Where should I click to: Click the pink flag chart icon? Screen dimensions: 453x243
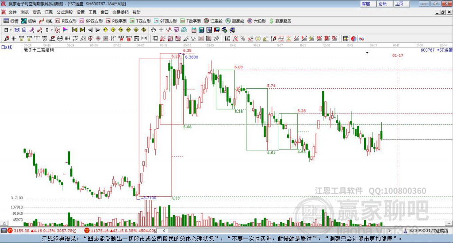(x=65, y=30)
